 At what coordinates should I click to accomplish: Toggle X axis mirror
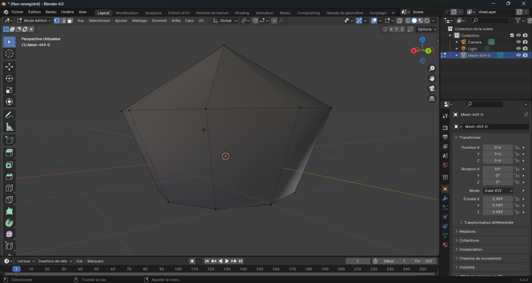click(391, 29)
